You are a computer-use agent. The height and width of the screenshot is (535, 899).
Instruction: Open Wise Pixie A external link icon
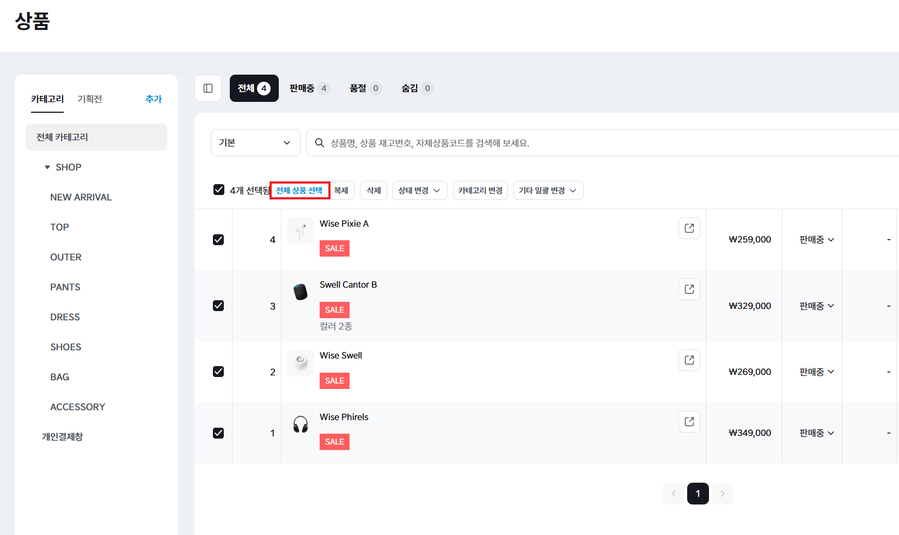pyautogui.click(x=689, y=228)
